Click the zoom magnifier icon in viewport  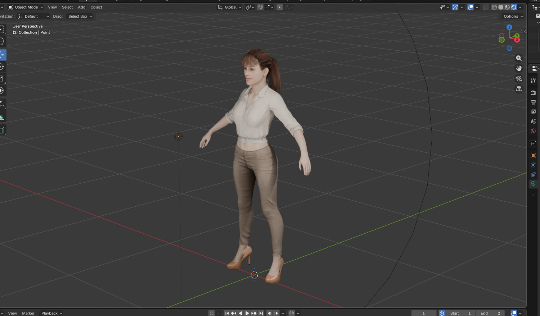pyautogui.click(x=519, y=58)
